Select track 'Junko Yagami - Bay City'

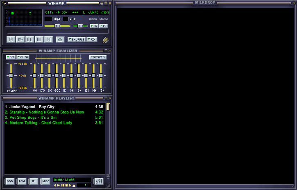(x=54, y=107)
